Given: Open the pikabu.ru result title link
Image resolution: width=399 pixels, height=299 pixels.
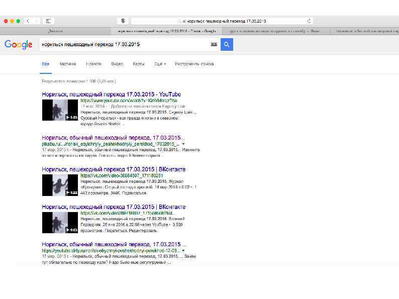Looking at the screenshot, I should pos(113,138).
